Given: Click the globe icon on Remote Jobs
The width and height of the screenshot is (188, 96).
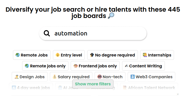Looking at the screenshot, I should [x=18, y=55].
